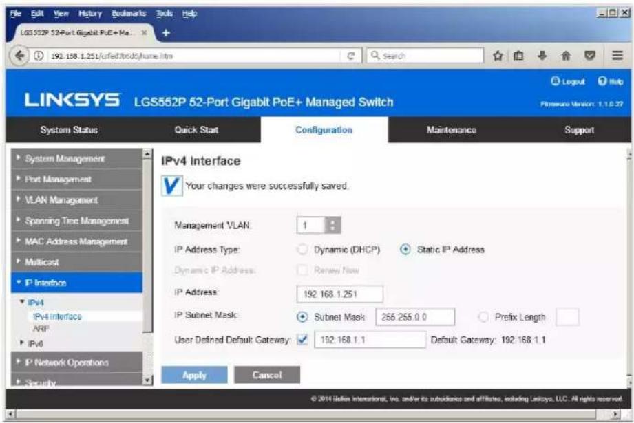
Task: Open the hamburger menu icon
Action: tap(617, 55)
